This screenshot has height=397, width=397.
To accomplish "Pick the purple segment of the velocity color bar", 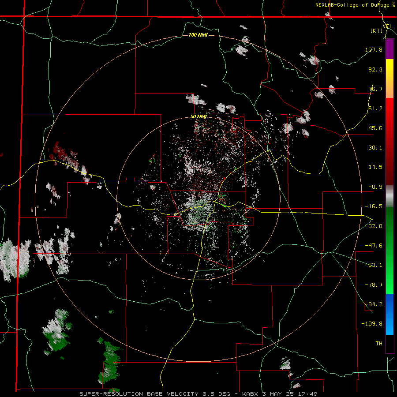I will point(390,49).
